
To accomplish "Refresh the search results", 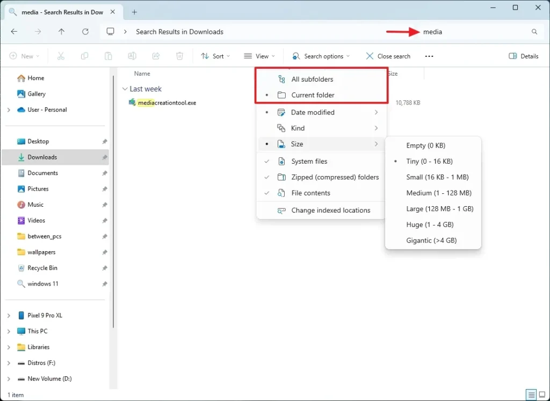I will [x=85, y=32].
